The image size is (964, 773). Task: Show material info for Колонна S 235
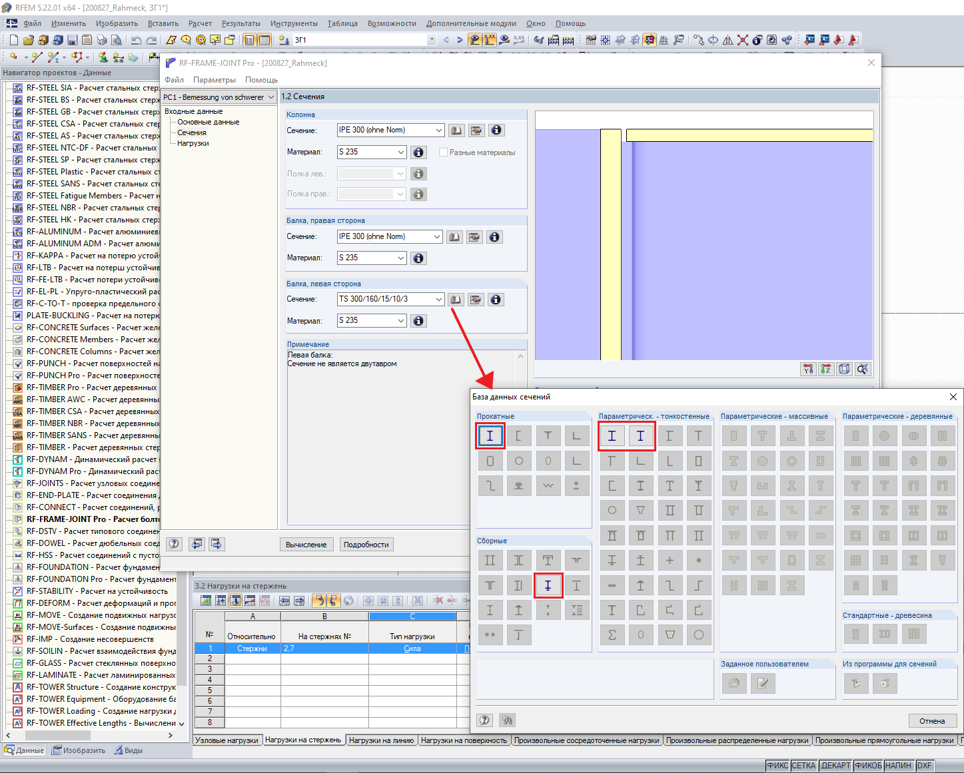click(x=418, y=152)
